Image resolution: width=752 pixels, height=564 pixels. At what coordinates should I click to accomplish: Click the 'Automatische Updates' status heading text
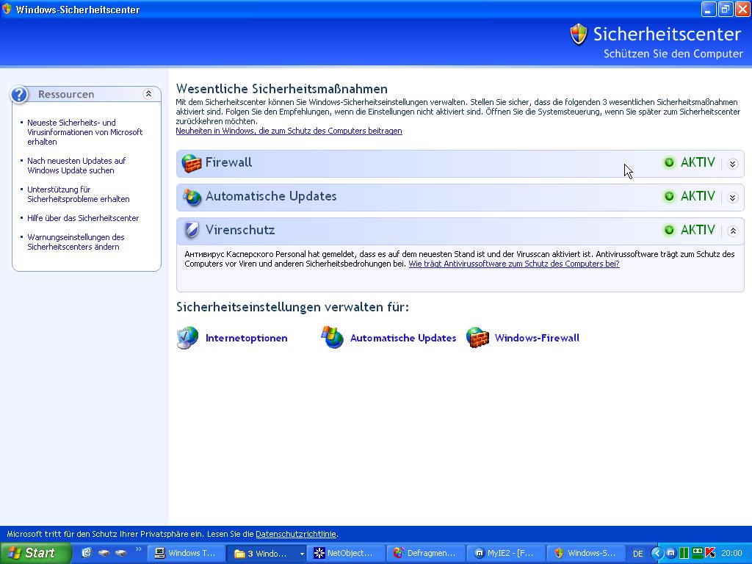(271, 196)
